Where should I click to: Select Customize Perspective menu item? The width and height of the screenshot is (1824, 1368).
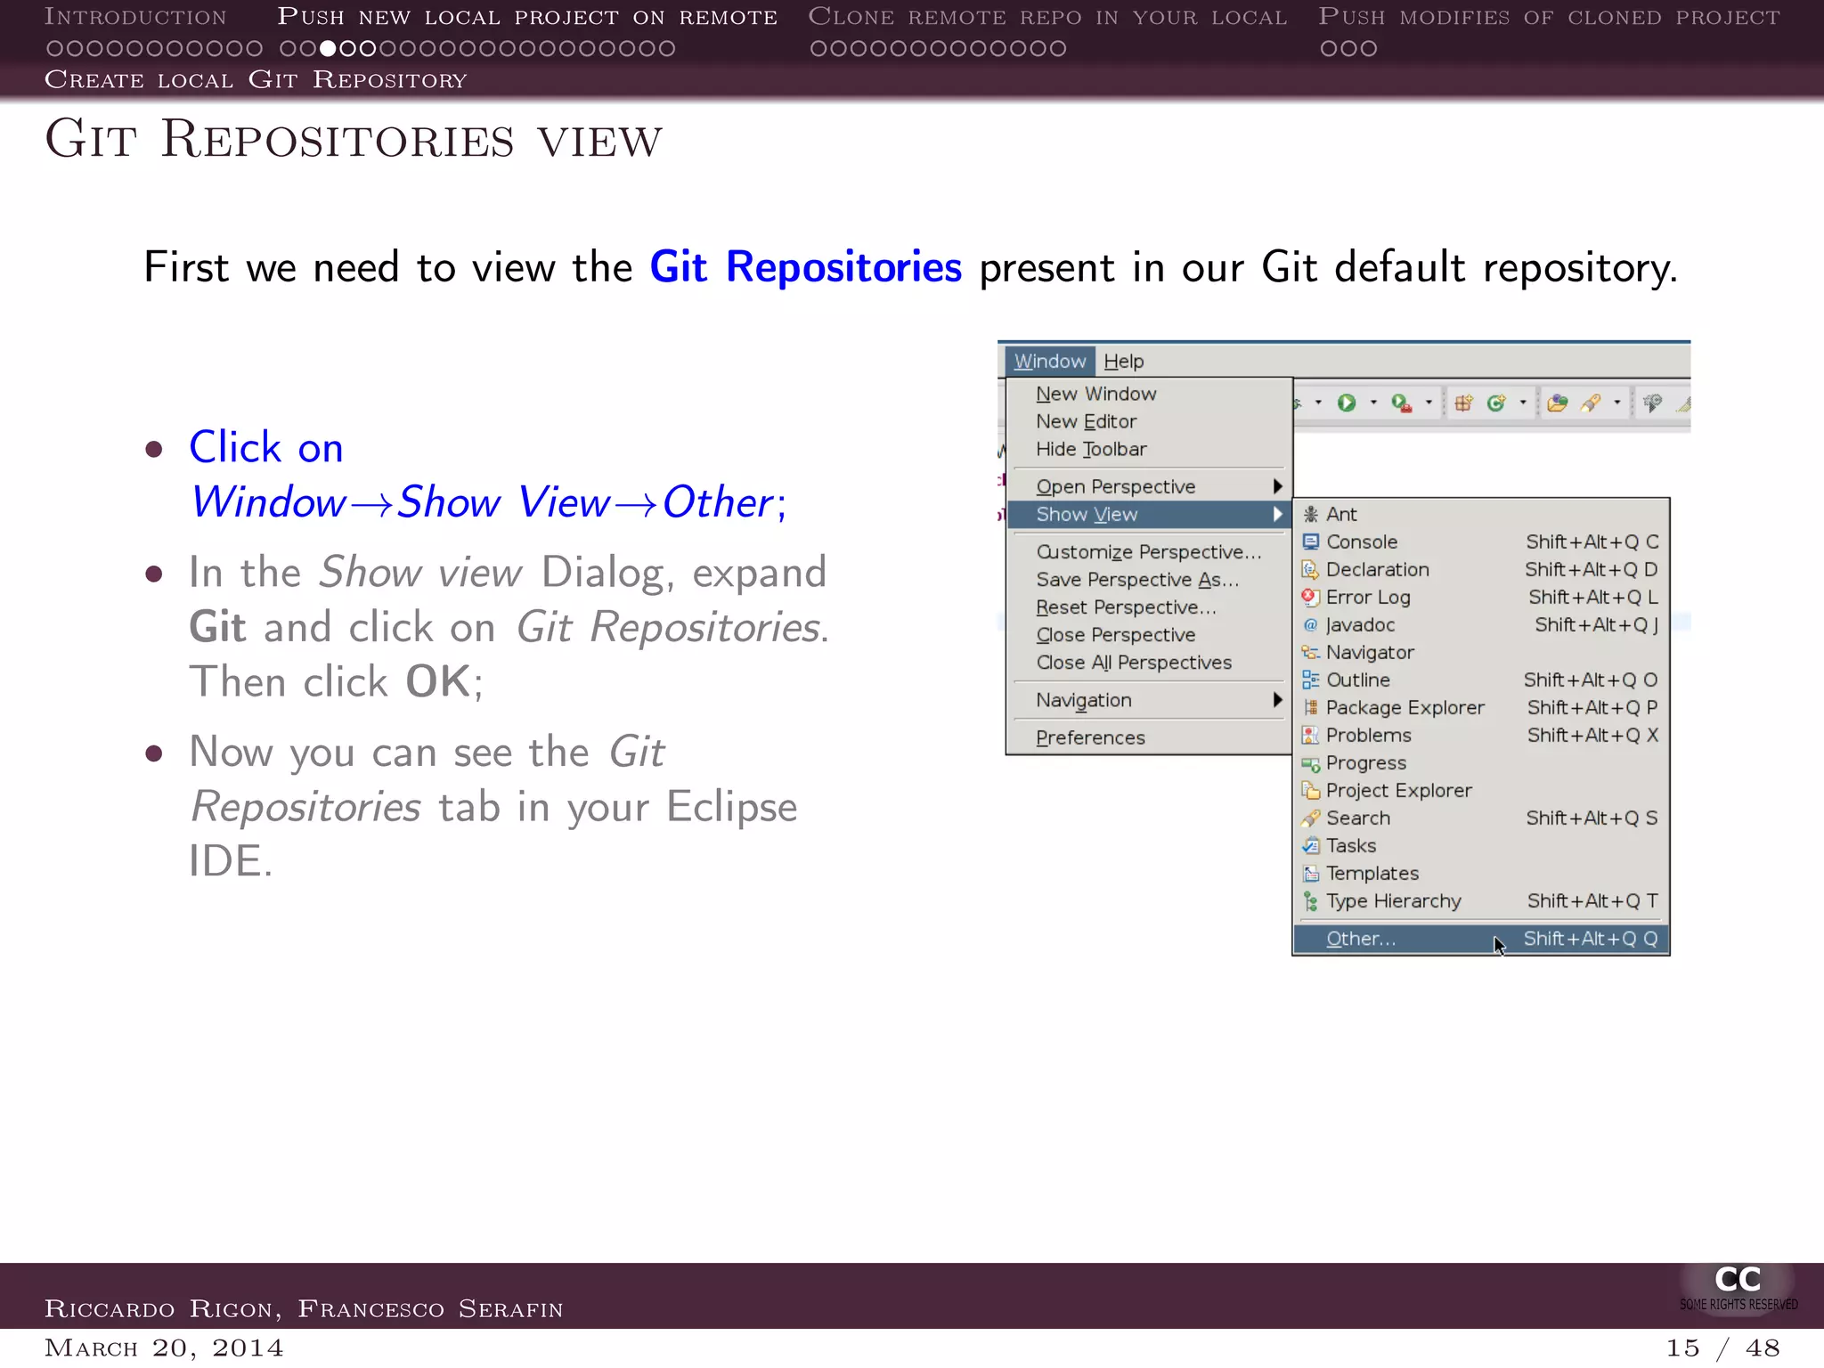[x=1149, y=551]
